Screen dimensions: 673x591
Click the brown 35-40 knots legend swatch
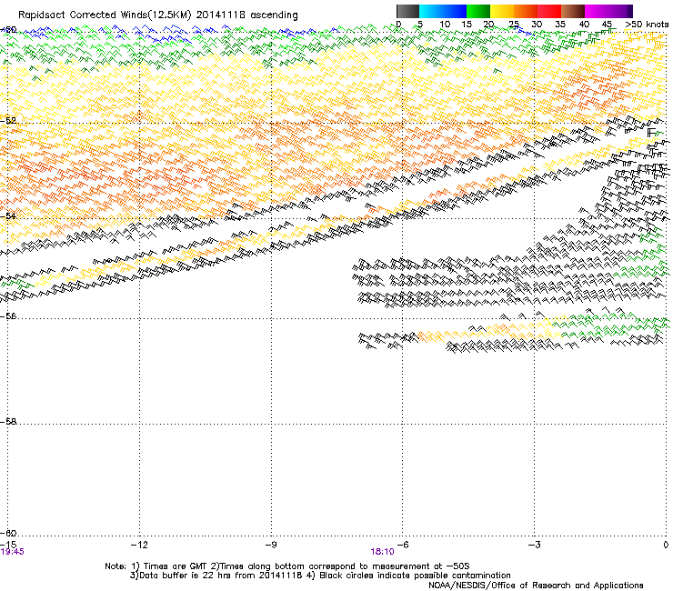coord(573,11)
